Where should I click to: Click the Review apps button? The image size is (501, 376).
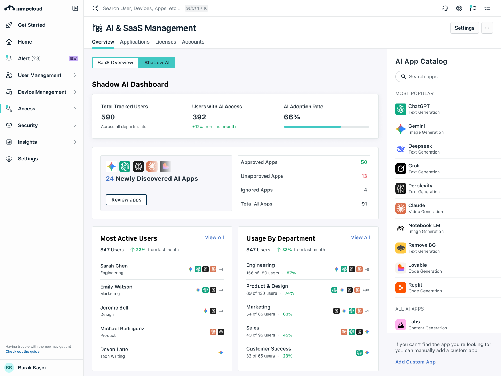point(126,199)
